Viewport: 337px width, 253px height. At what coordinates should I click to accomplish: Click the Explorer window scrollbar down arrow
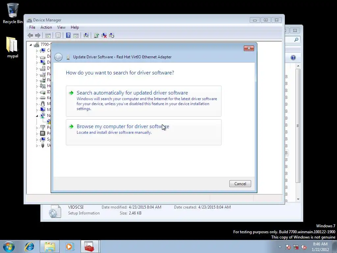298,199
